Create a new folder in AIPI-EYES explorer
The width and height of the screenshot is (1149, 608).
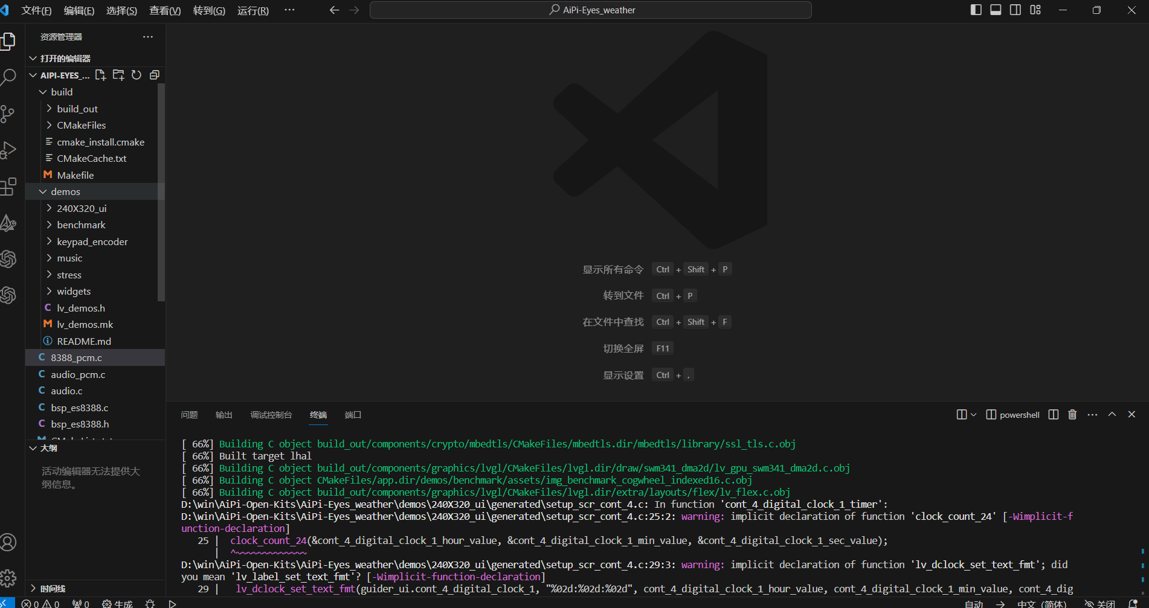(118, 75)
